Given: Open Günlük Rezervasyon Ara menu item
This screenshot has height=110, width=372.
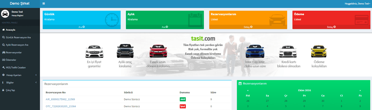Looking at the screenshot, I should tap(18, 37).
